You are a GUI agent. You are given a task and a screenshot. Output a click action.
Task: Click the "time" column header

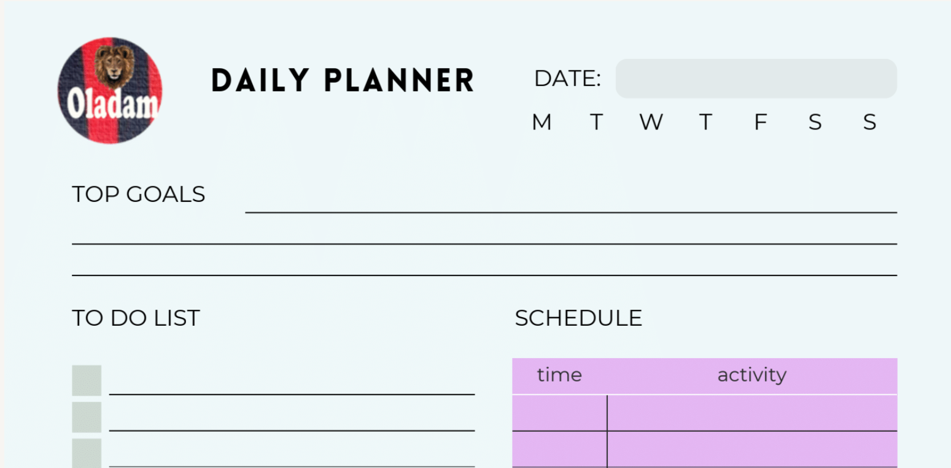(559, 375)
